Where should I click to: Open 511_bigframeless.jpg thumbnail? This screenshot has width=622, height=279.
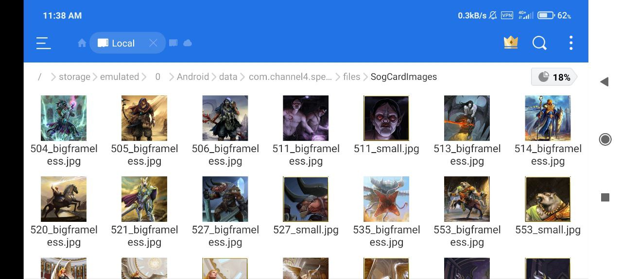306,118
